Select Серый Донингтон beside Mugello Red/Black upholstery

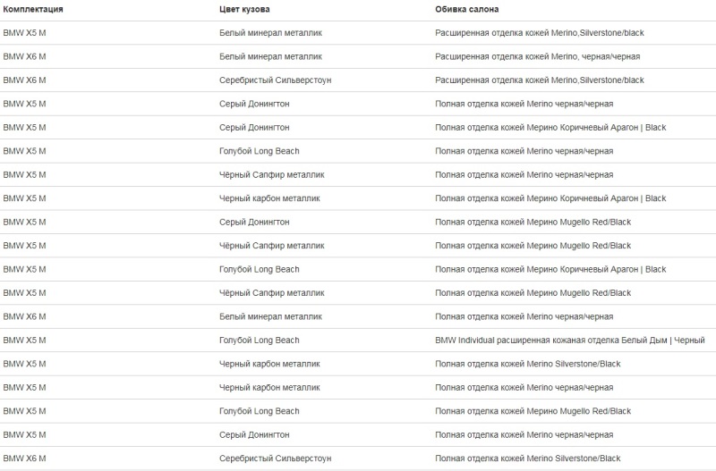click(x=254, y=223)
